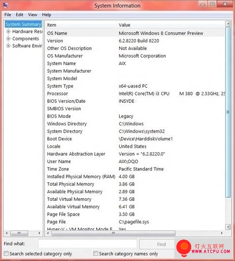
Task: Select the System Type row
Action: pos(135,86)
